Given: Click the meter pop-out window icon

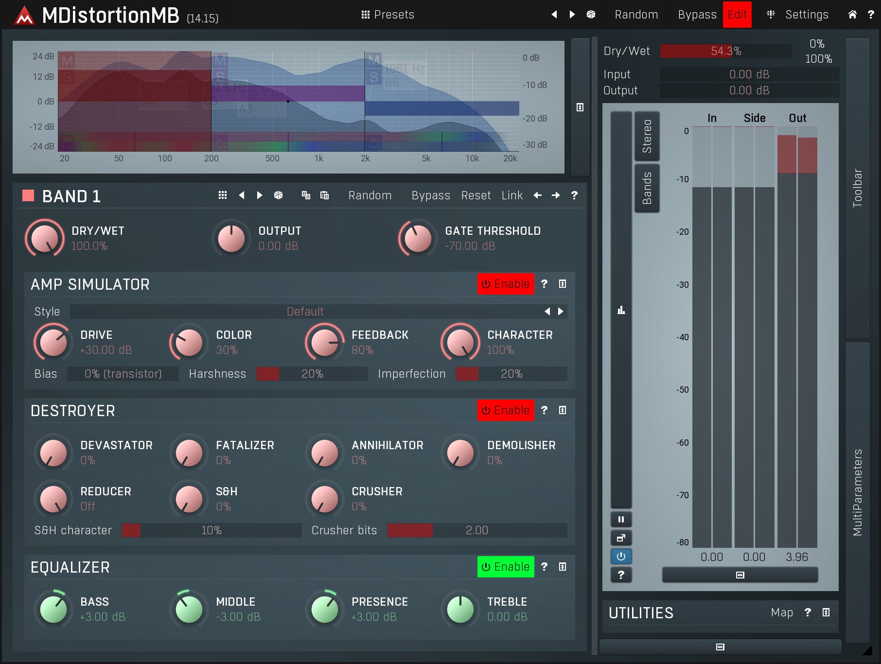Looking at the screenshot, I should (621, 538).
